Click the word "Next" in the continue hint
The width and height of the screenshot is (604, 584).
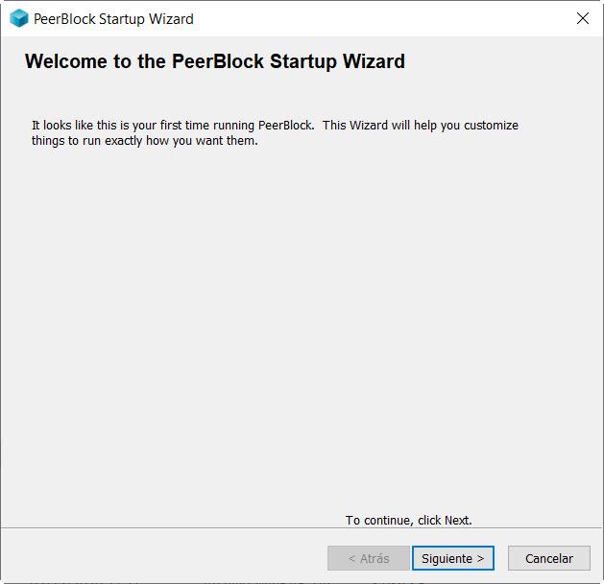point(456,521)
